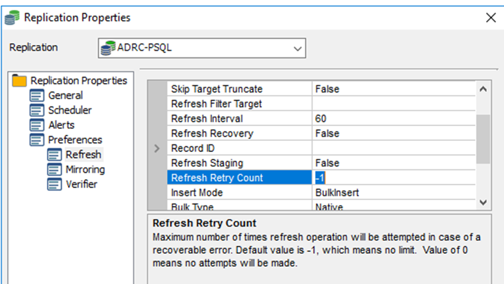Image resolution: width=504 pixels, height=284 pixels.
Task: Click the Alerts page icon
Action: [37, 125]
